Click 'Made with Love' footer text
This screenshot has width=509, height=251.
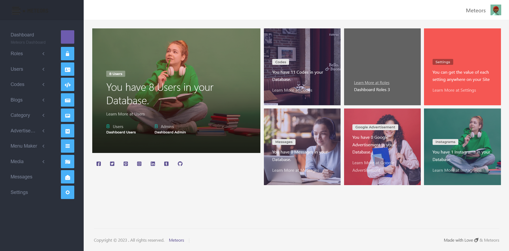click(458, 240)
